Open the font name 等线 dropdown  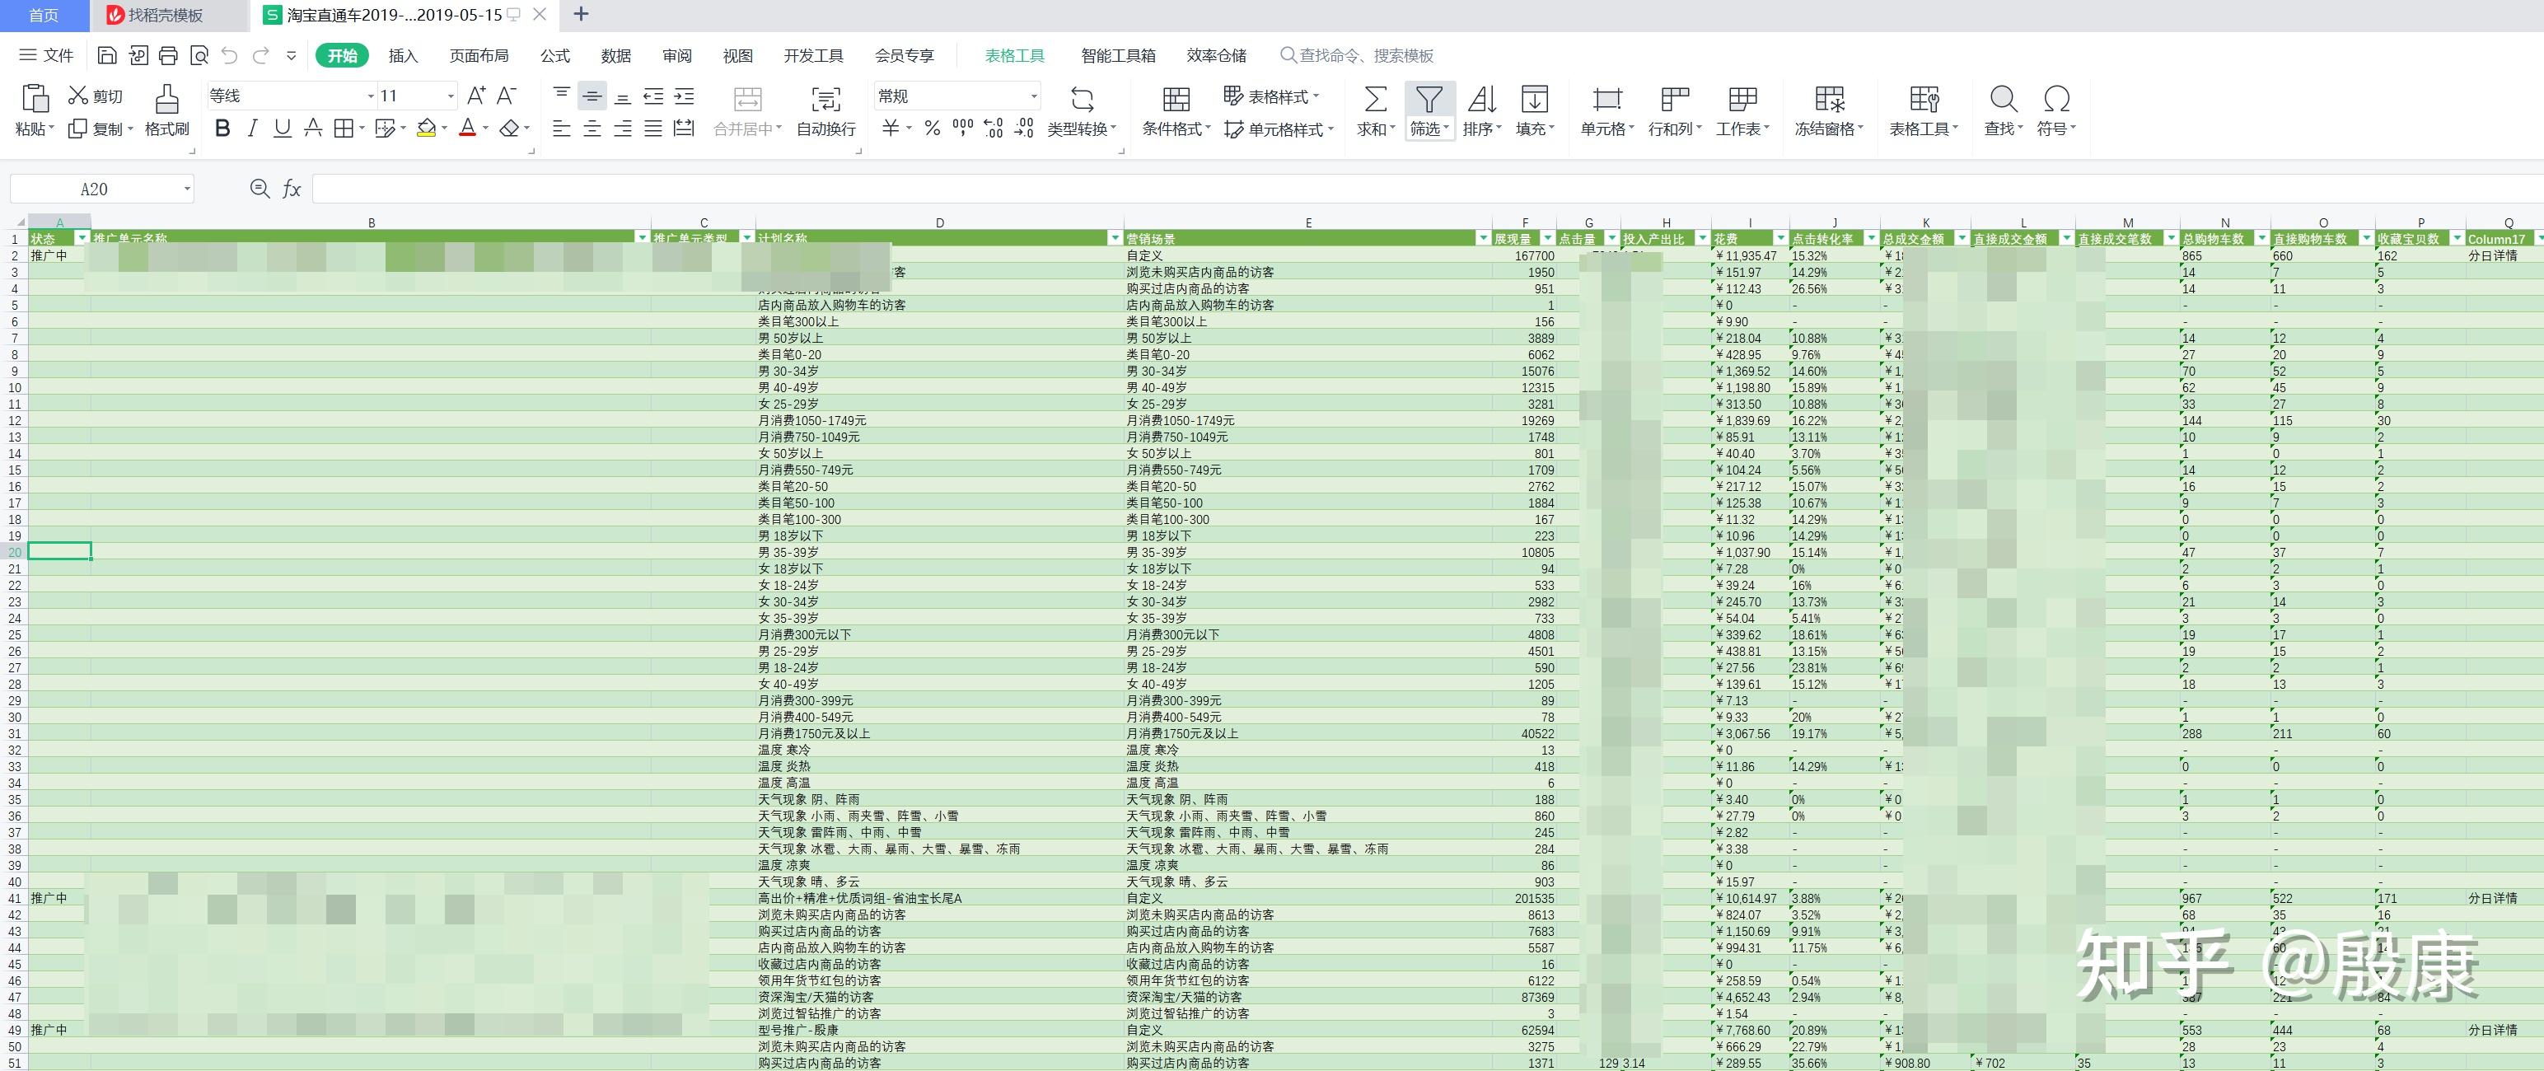pos(371,96)
